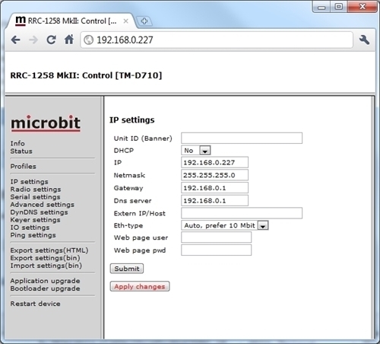Image resolution: width=380 pixels, height=344 pixels.
Task: Click the microbit logo
Action: click(x=46, y=123)
